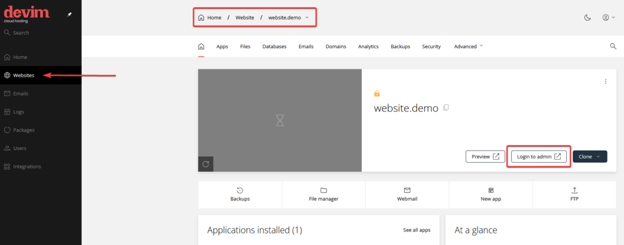Copy the website.demo domain name
The height and width of the screenshot is (245, 624).
click(446, 108)
